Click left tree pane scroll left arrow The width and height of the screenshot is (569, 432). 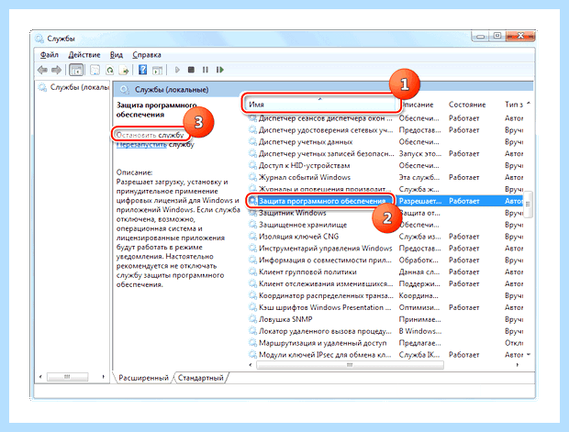point(40,377)
